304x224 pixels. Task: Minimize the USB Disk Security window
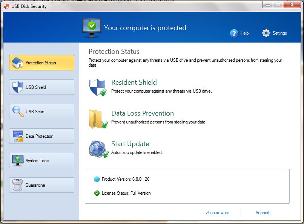268,5
